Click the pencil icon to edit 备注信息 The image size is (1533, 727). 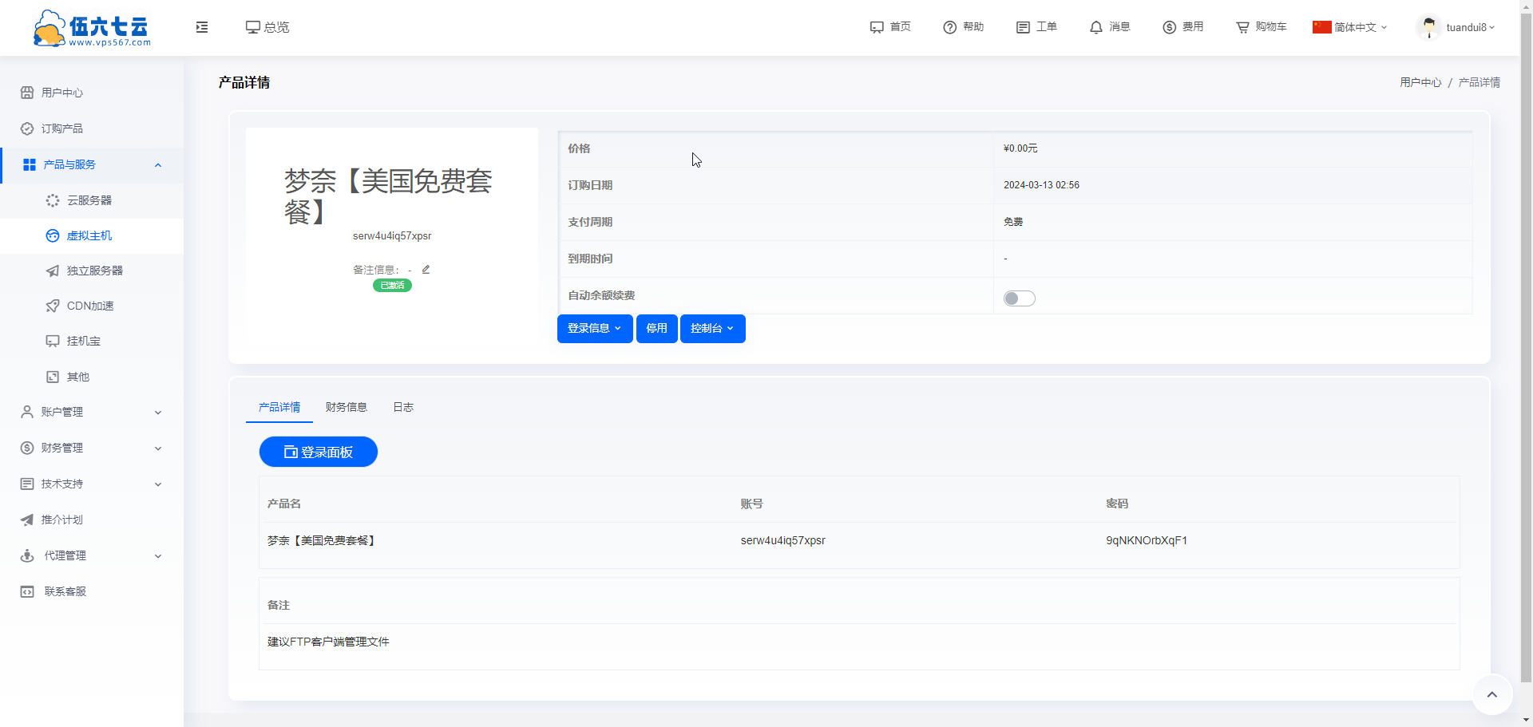426,270
